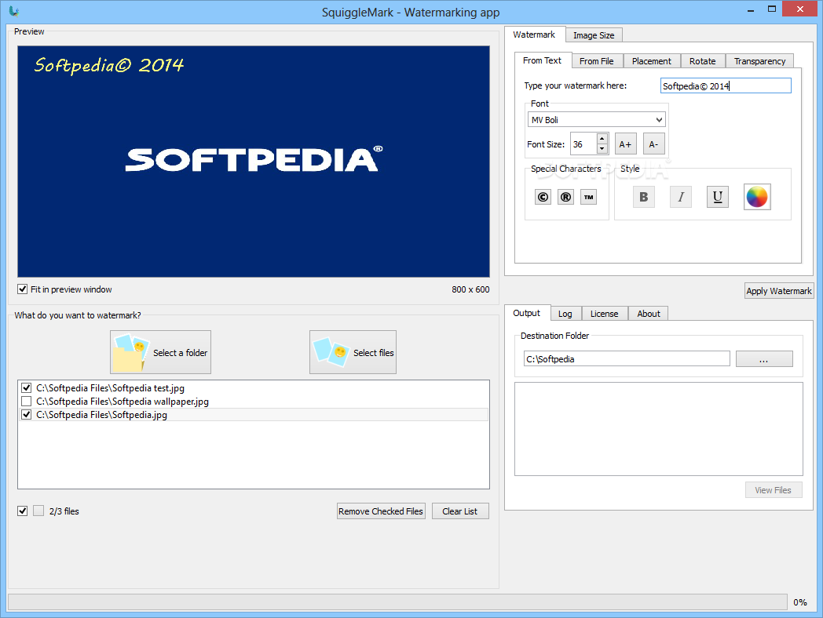Minimize the SquiggleMark window

click(x=751, y=9)
